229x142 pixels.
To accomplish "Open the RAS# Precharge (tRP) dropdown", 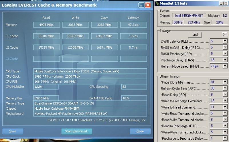I will click(225, 54).
